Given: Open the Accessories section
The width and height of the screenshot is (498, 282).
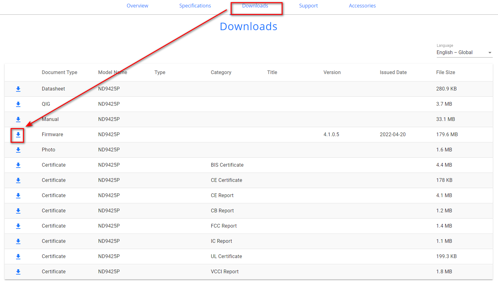Looking at the screenshot, I should coord(362,6).
